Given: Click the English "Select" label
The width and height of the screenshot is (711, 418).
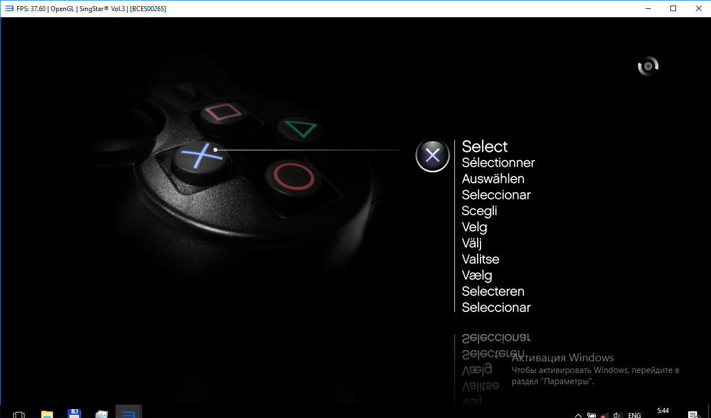Looking at the screenshot, I should click(x=485, y=146).
